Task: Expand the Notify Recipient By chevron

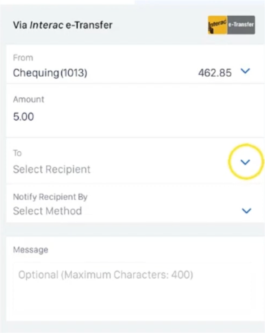Action: pos(247,211)
